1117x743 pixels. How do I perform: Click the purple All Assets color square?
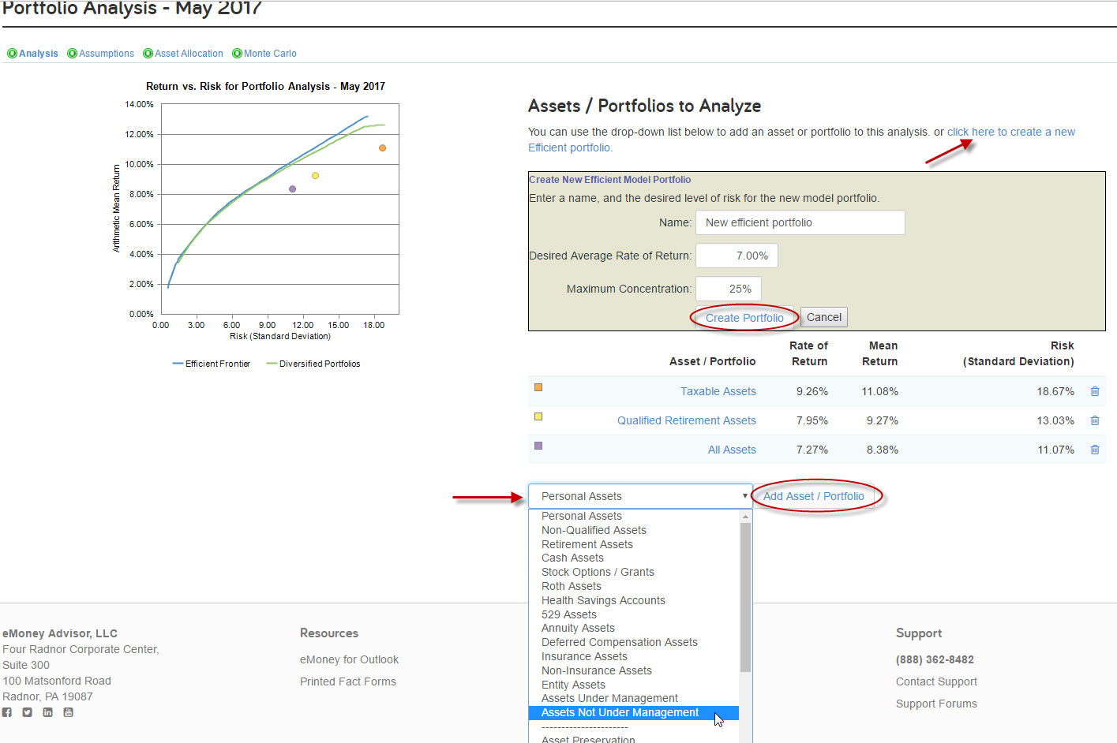coord(538,446)
